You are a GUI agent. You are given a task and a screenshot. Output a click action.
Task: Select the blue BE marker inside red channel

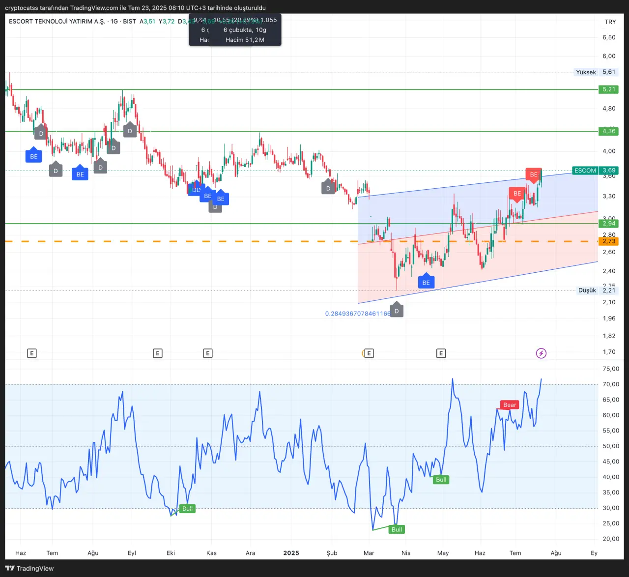(x=426, y=283)
